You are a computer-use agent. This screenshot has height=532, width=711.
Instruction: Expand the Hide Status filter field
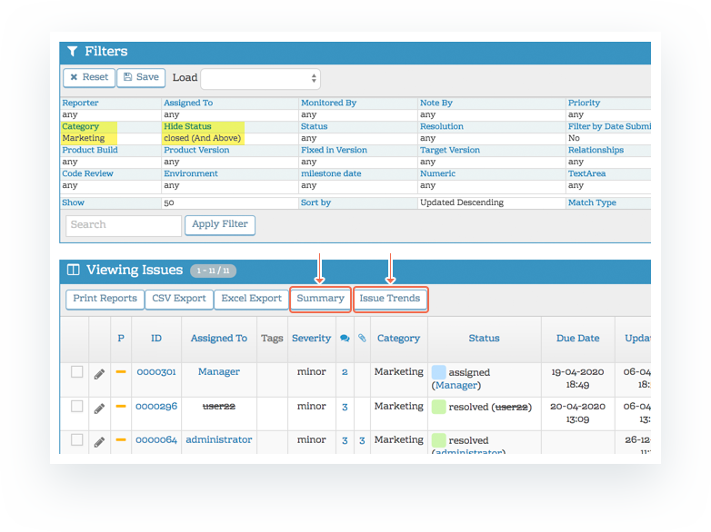pos(187,126)
